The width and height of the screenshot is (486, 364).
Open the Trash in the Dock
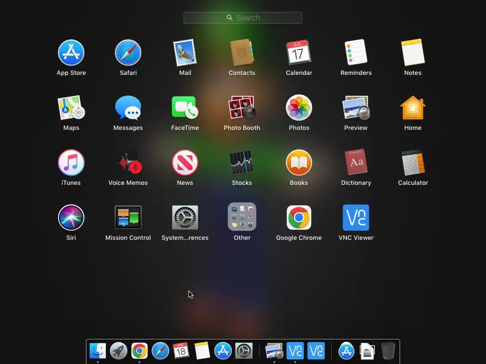388,351
